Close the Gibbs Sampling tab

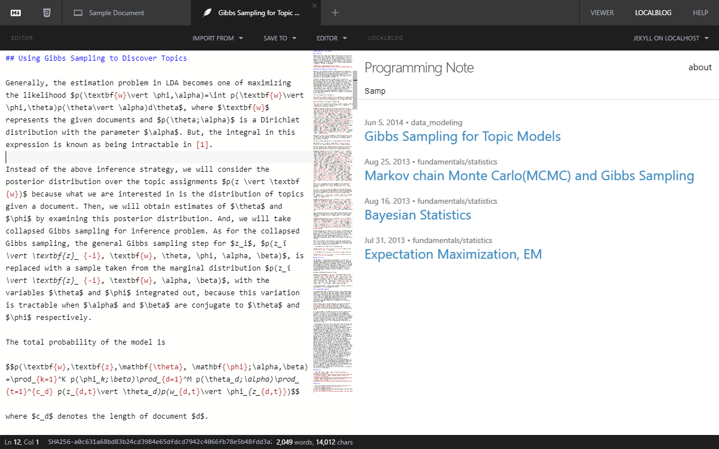point(315,6)
